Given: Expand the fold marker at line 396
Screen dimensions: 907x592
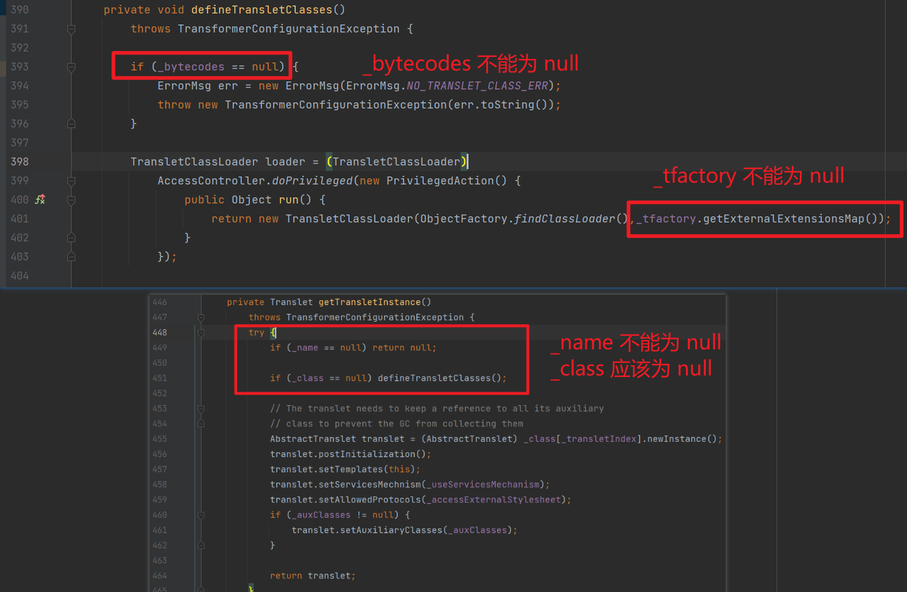Looking at the screenshot, I should [x=71, y=123].
